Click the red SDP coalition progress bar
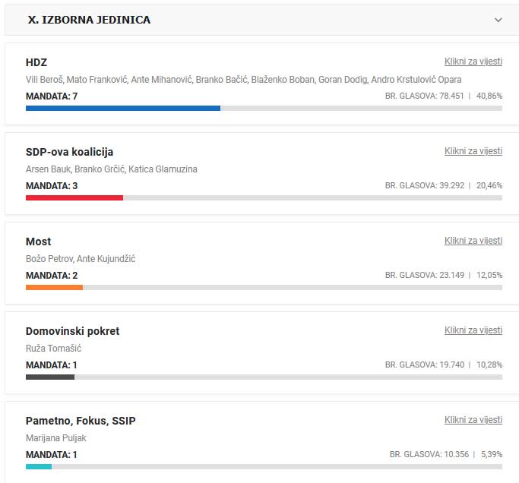Image resolution: width=519 pixels, height=483 pixels. (x=74, y=198)
